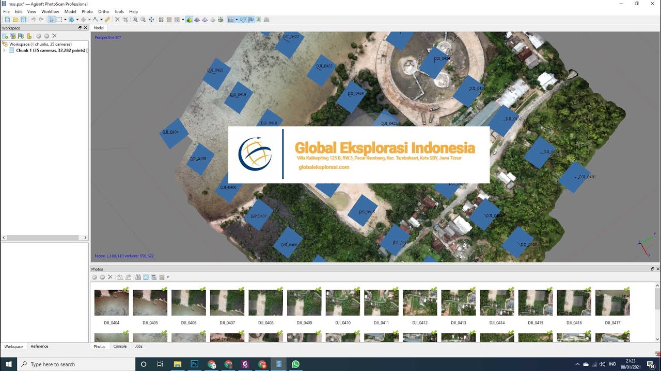Viewport: 661px width, 371px height.
Task: Expand the Chunk 1 tree node
Action: click(x=4, y=50)
